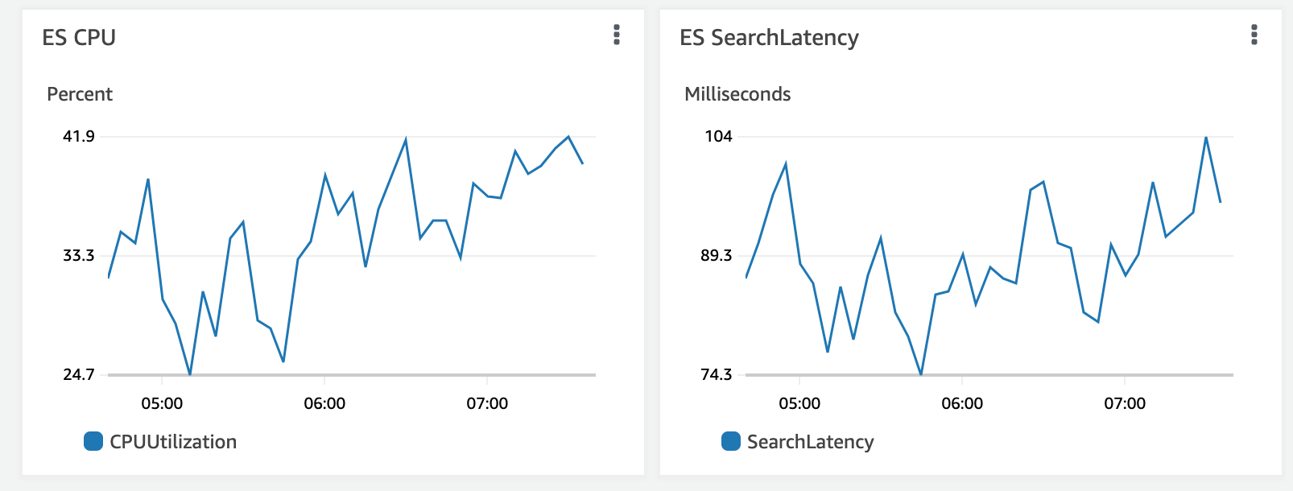
Task: Click the highest peak of the SearchLatency line
Action: coord(1206,138)
